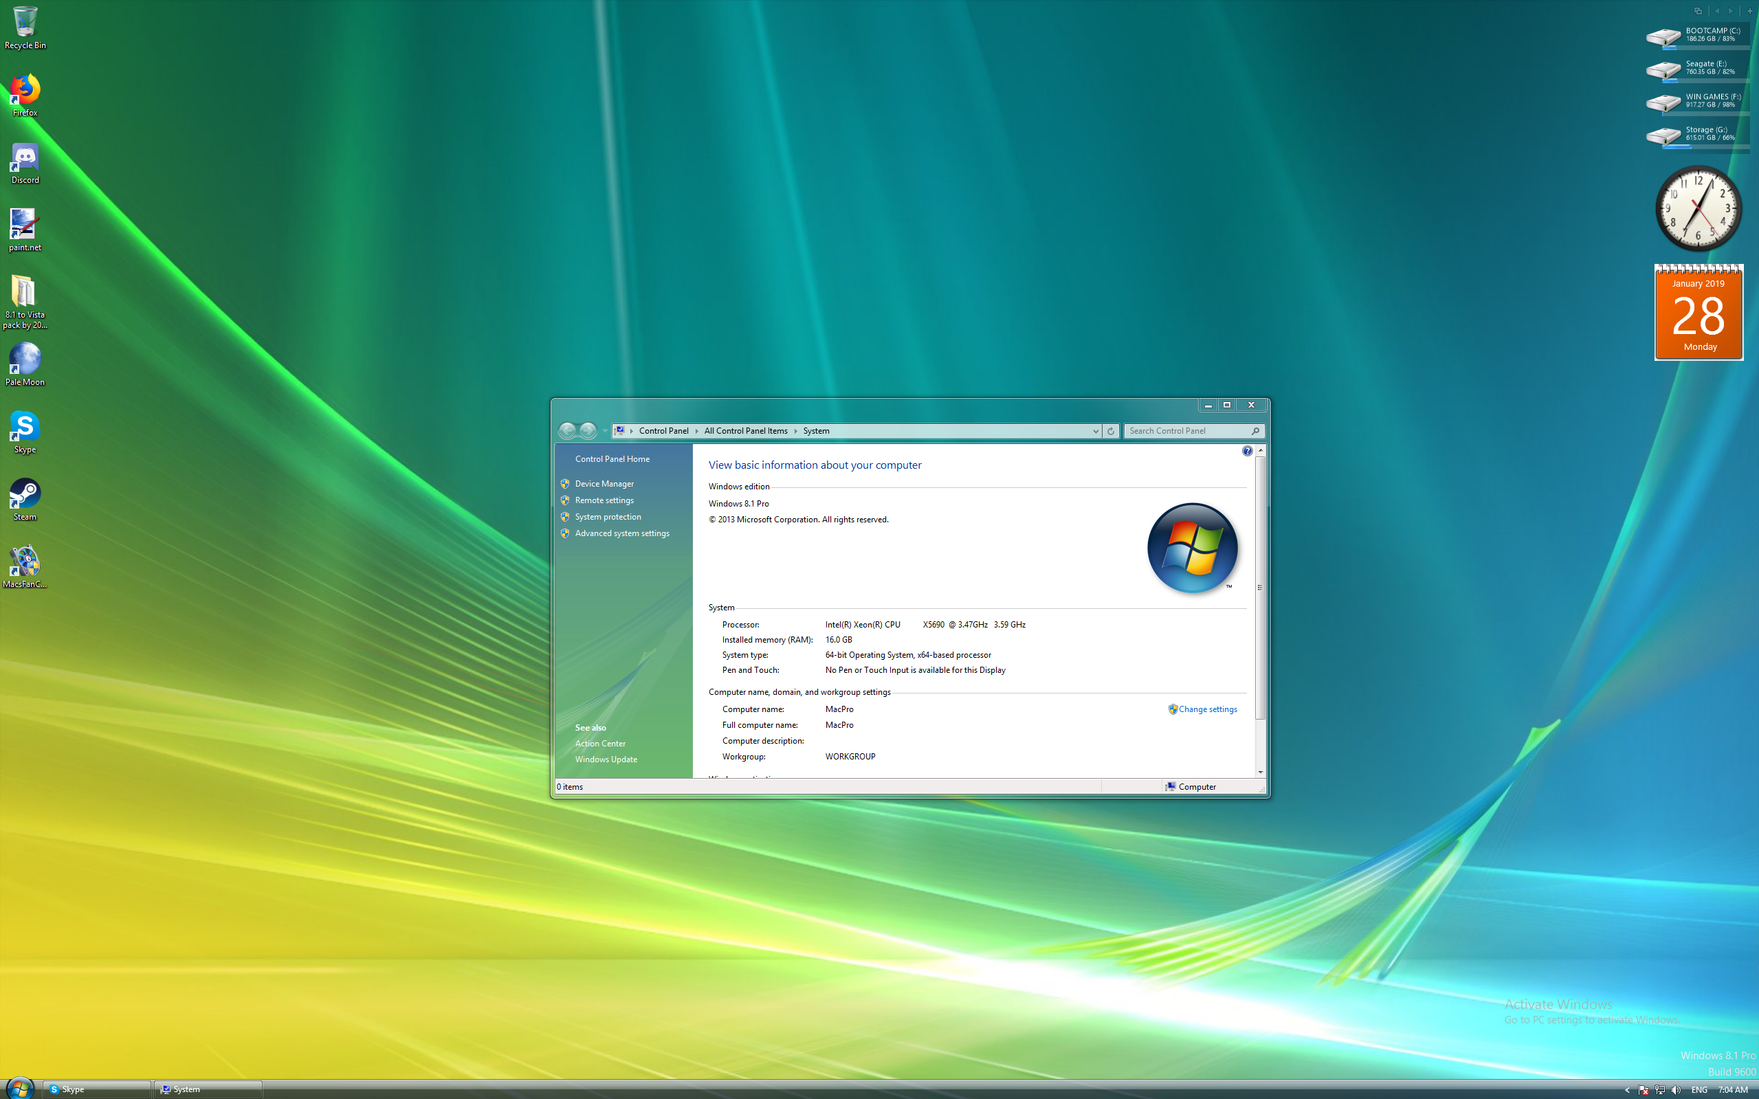Screen dimensions: 1759x1099
Task: Click the WORKGROUP value
Action: (850, 757)
